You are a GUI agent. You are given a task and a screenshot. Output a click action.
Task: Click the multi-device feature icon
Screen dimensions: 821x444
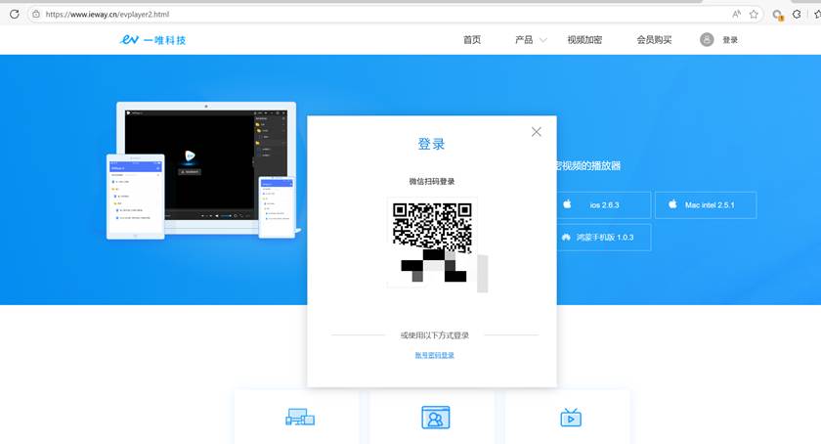(x=300, y=418)
